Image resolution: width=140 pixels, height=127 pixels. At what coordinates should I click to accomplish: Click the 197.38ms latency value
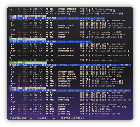pyautogui.click(x=23, y=14)
